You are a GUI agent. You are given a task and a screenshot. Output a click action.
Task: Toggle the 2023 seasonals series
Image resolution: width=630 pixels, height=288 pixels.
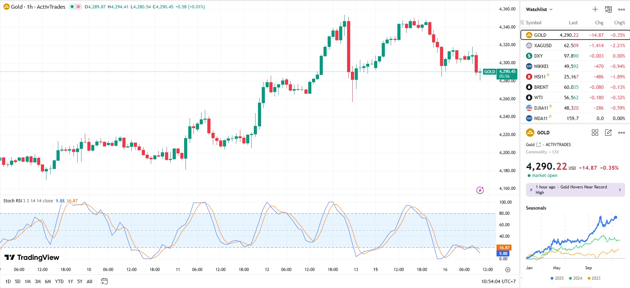[594, 278]
